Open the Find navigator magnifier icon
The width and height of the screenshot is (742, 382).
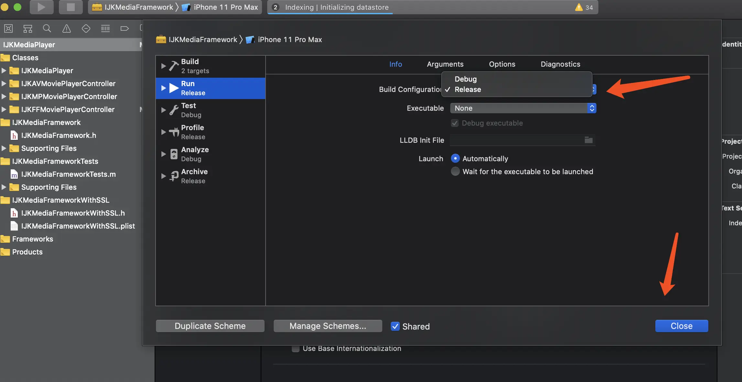[x=47, y=28]
